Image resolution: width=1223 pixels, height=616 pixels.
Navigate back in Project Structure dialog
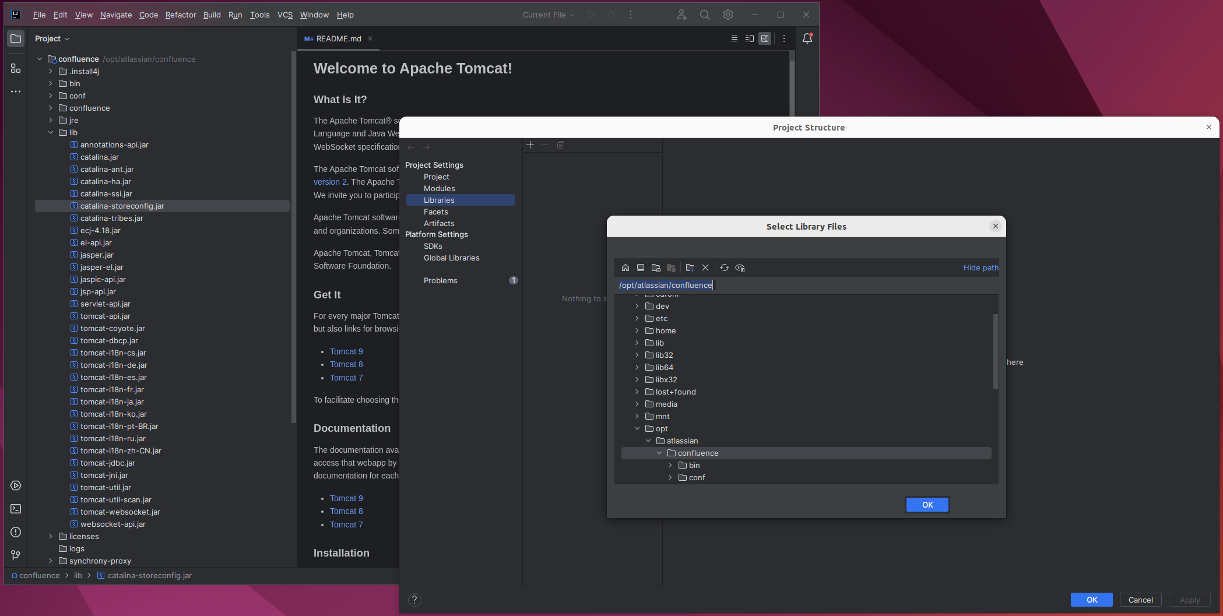[x=411, y=147]
